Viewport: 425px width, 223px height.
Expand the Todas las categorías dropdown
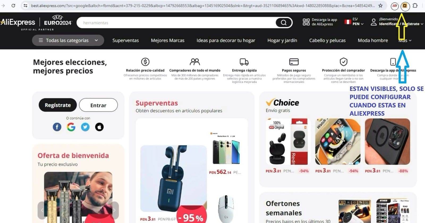tap(68, 40)
